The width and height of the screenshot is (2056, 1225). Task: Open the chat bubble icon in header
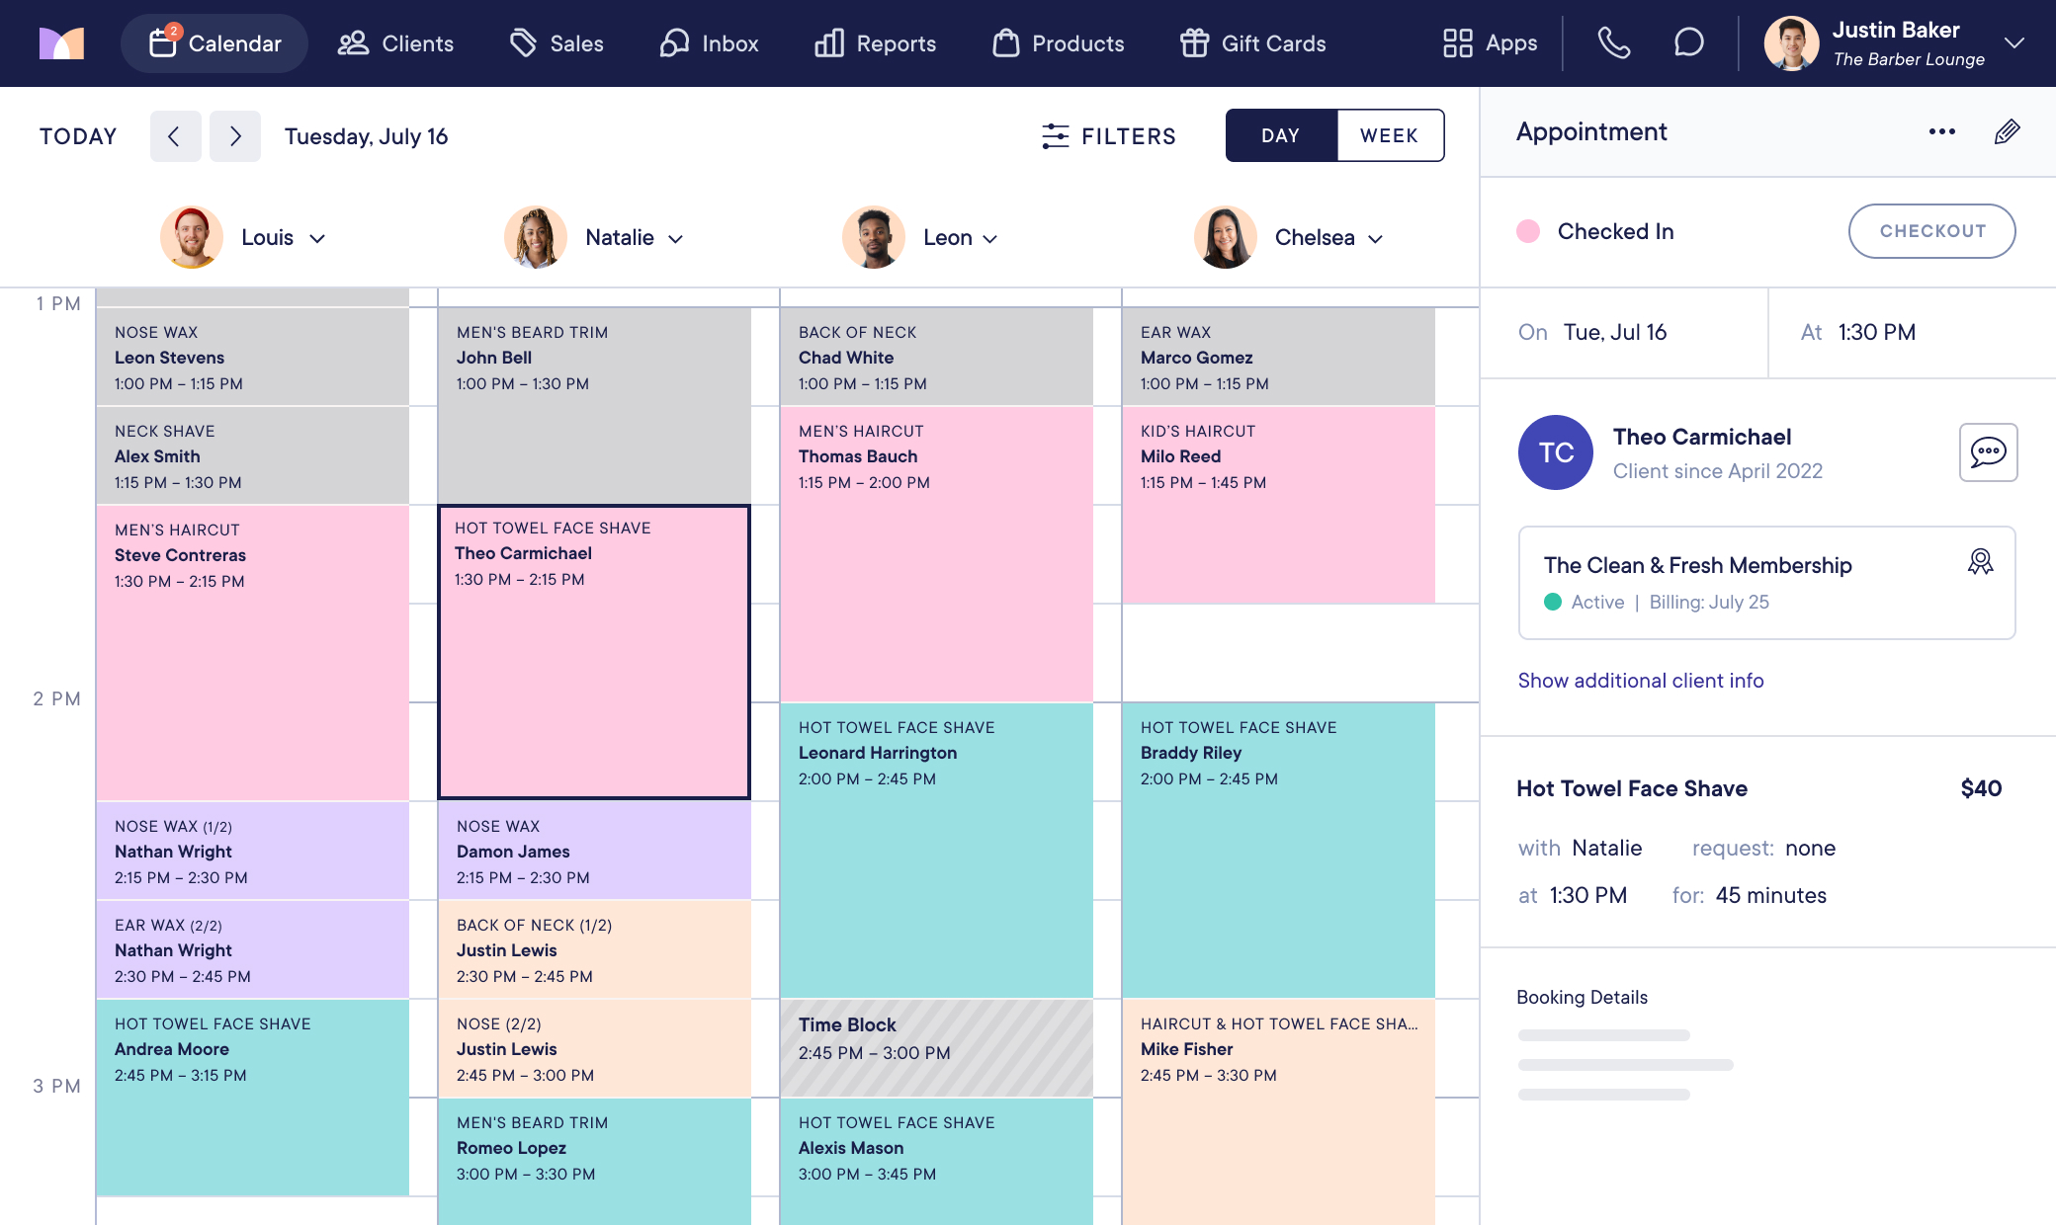click(1688, 43)
